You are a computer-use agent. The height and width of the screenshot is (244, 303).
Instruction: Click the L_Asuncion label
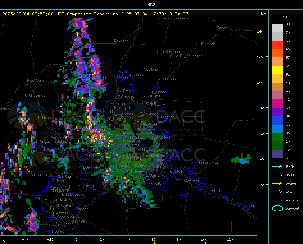coord(168,78)
